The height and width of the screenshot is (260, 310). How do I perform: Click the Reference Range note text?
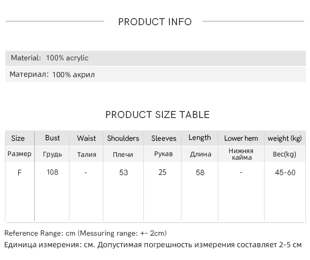(86, 233)
